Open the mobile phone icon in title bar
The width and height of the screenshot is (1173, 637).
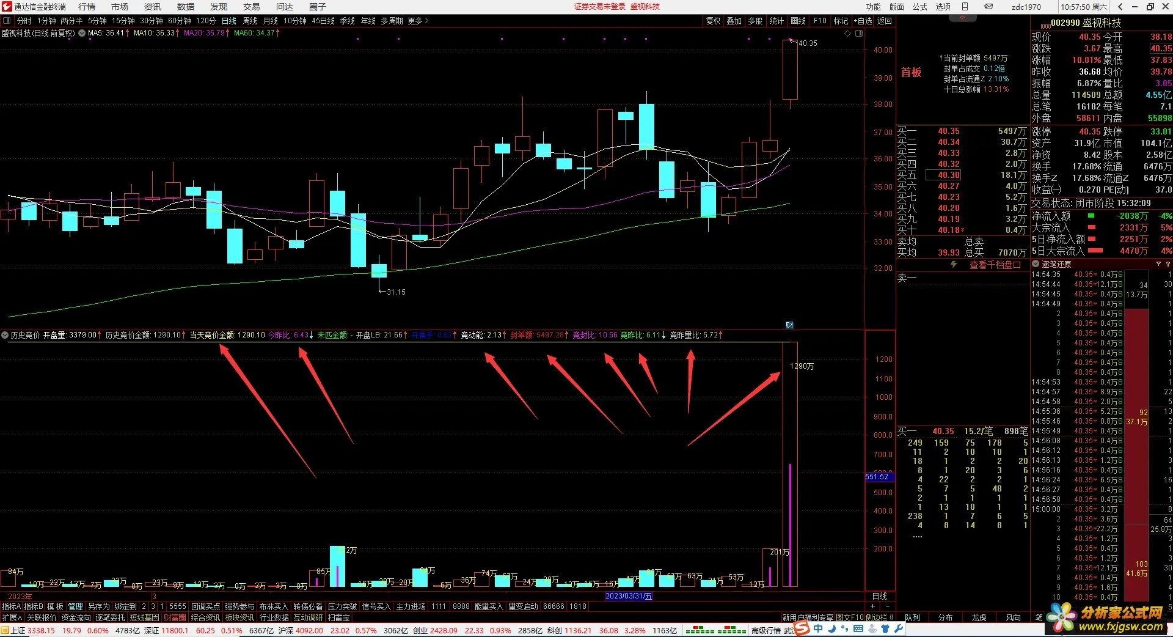coord(965,7)
